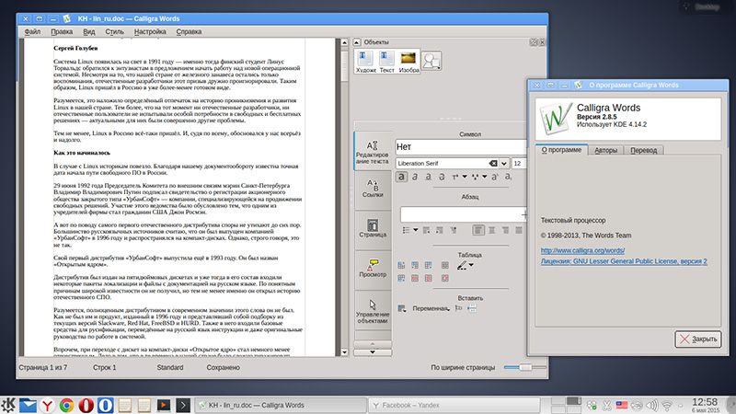Image resolution: width=736 pixels, height=414 pixels.
Task: Launch Chrome from the panel
Action: pos(66,405)
